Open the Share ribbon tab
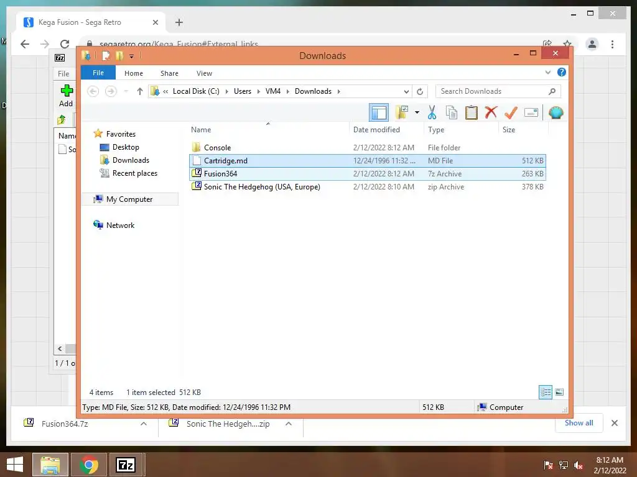The image size is (637, 477). pos(169,73)
